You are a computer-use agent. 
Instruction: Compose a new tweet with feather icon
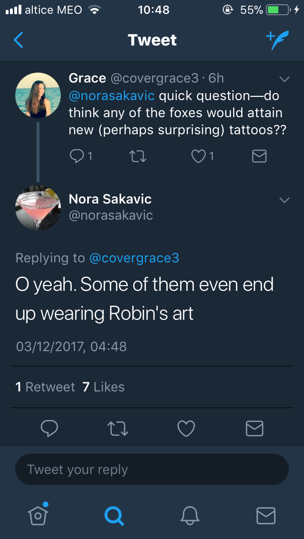pos(276,41)
